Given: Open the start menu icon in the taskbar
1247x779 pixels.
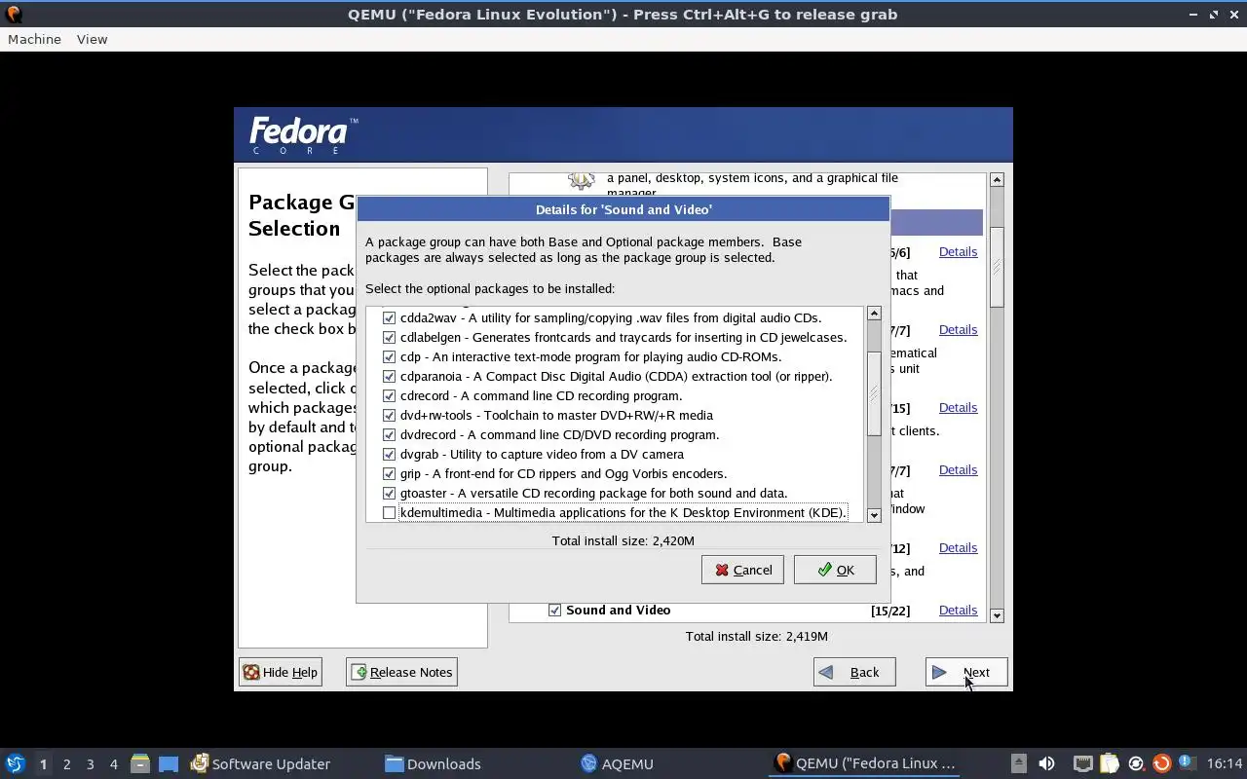Looking at the screenshot, I should [x=15, y=763].
